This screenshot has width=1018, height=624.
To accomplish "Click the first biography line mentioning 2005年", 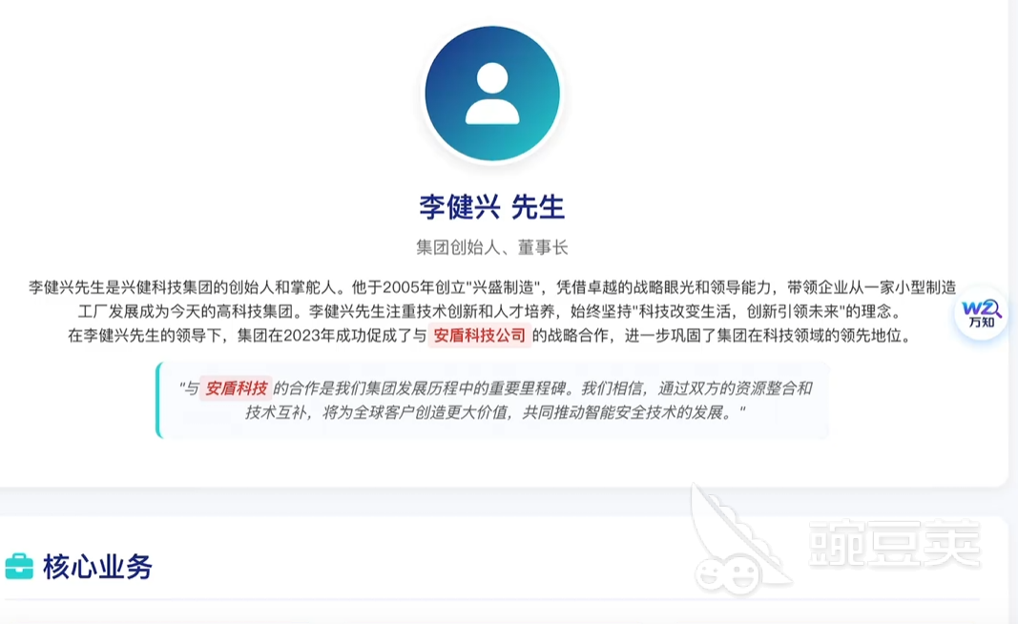I will (492, 287).
